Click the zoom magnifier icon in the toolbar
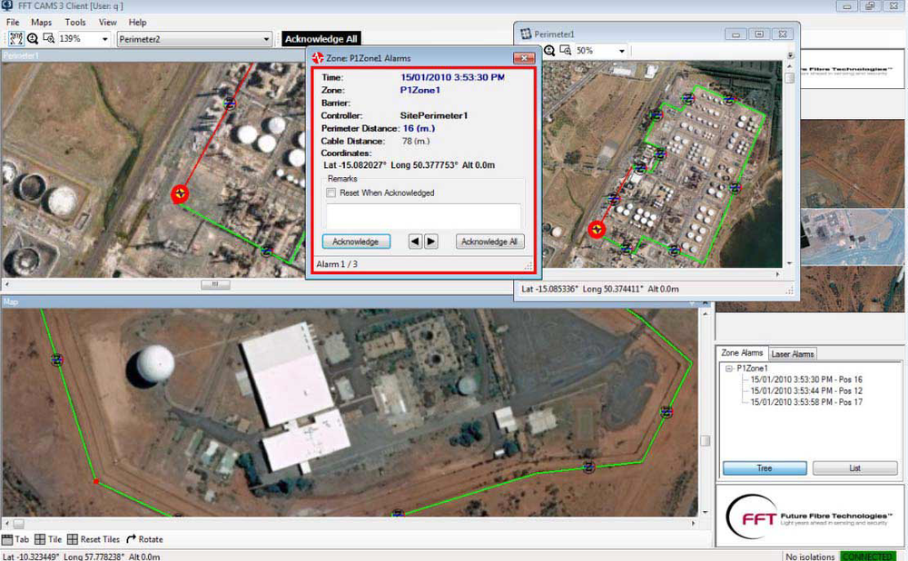 (x=33, y=38)
